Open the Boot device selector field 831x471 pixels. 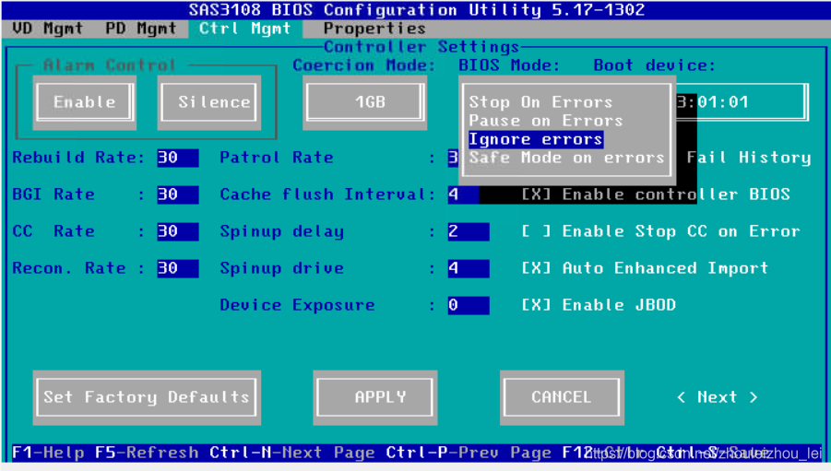(741, 101)
